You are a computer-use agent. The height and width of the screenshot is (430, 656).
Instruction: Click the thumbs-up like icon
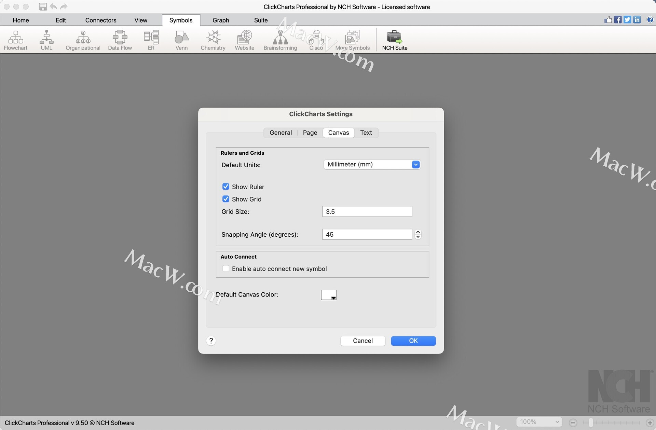tap(608, 19)
